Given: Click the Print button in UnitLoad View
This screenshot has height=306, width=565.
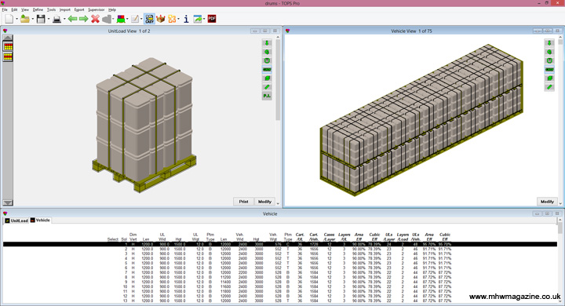Looking at the screenshot, I should [243, 202].
